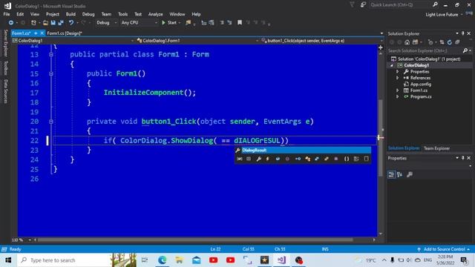The width and height of the screenshot is (475, 267).
Task: Close the Form1.cs editor tab
Action: 42,33
